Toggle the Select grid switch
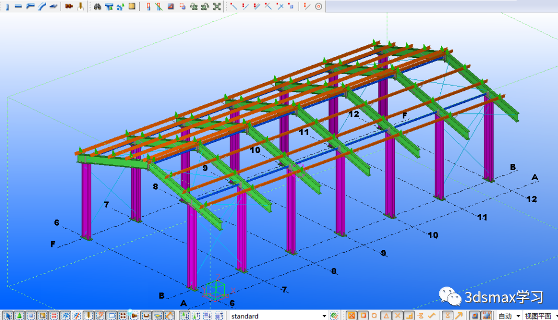Screen dimensions: 558x320 click(x=65, y=316)
